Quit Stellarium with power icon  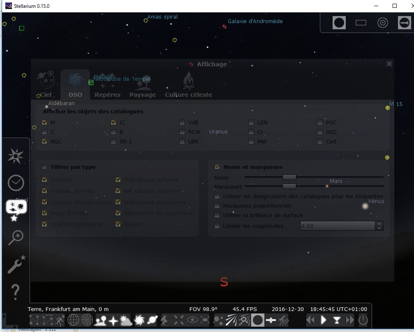[x=363, y=320]
